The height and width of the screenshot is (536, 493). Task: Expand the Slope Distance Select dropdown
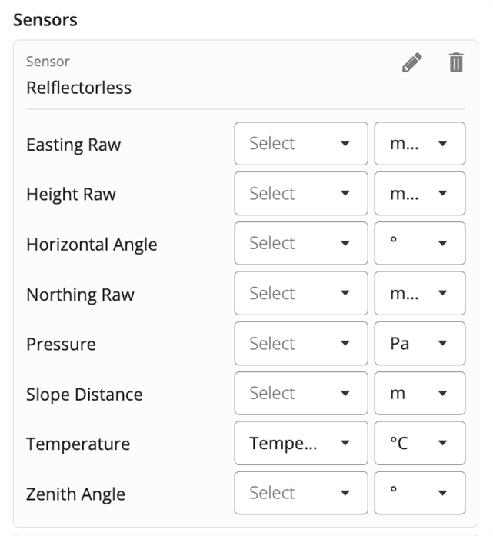click(301, 393)
